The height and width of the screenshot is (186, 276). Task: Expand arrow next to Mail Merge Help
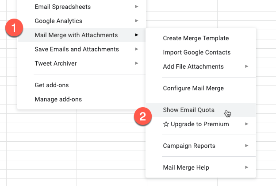pyautogui.click(x=247, y=167)
